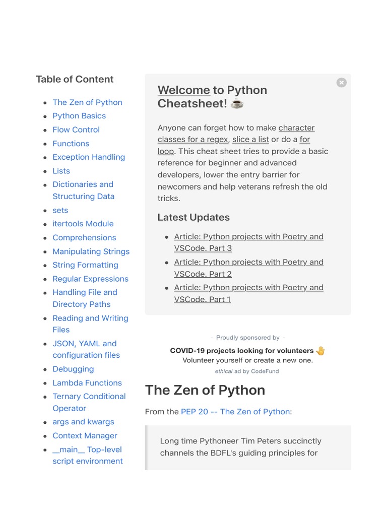
Task: Open Exception Handling in table of contents
Action: (x=89, y=157)
